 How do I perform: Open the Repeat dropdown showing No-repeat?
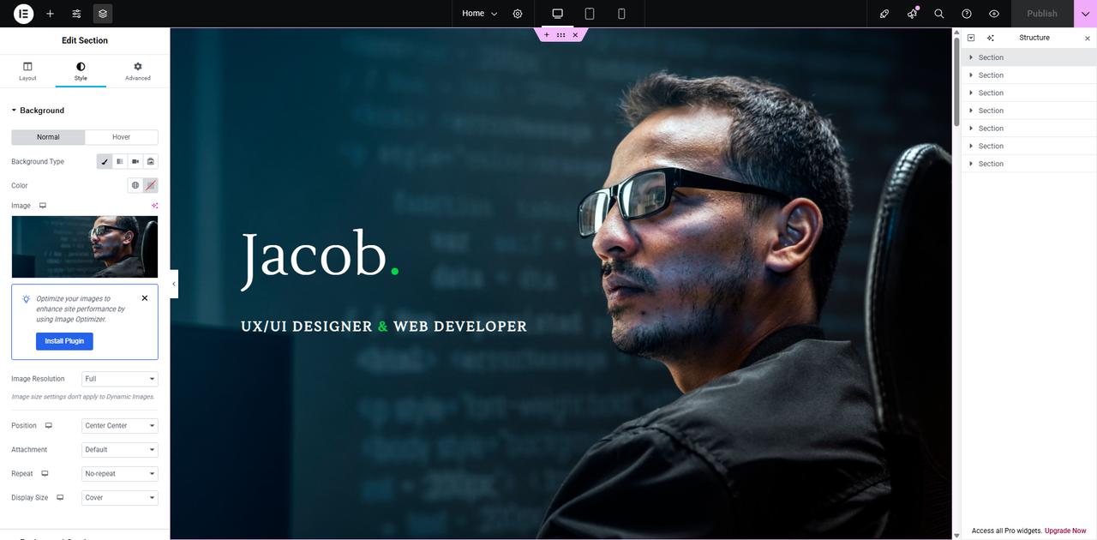click(x=120, y=473)
